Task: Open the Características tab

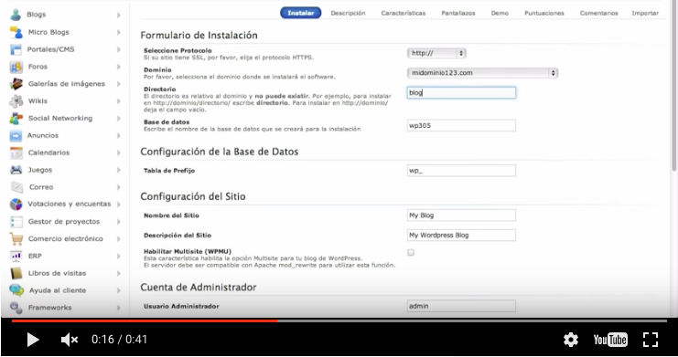Action: point(403,13)
